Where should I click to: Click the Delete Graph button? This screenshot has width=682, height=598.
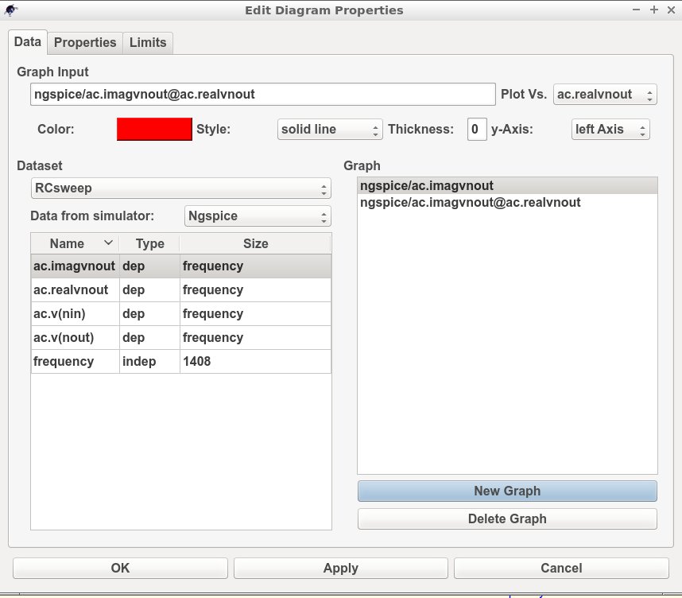click(x=507, y=518)
